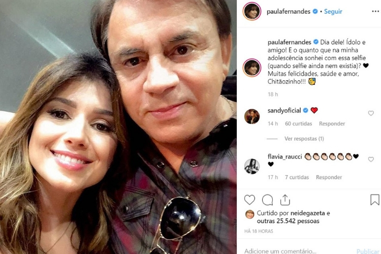View the 60 curtidas on sandyoficial's comment
This screenshot has height=254, width=381.
[298, 123]
